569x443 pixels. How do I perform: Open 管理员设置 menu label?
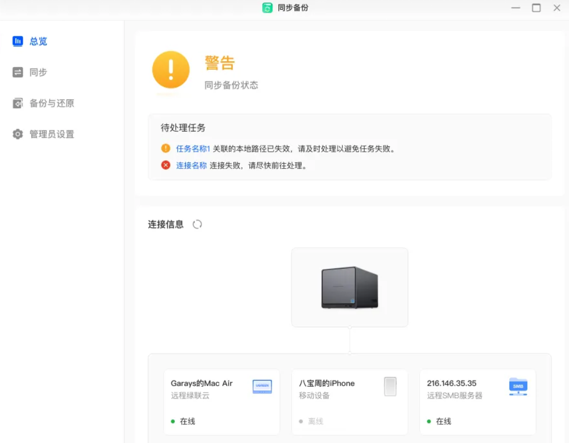pyautogui.click(x=51, y=134)
